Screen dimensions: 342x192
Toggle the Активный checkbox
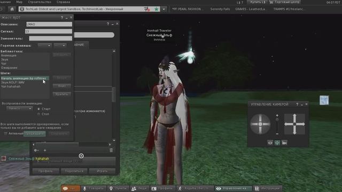click(x=6, y=133)
